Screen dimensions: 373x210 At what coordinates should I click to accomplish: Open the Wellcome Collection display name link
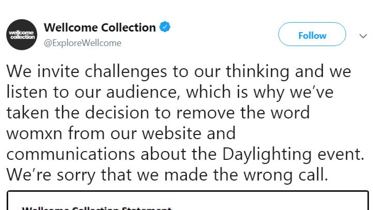pos(100,28)
